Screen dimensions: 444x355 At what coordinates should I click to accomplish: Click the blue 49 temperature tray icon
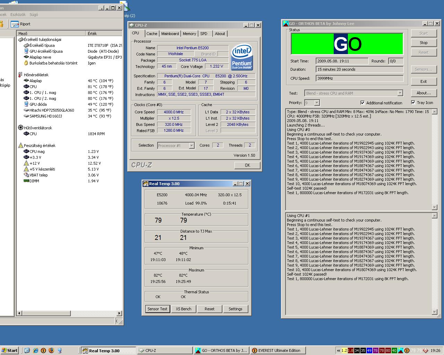tap(369, 350)
